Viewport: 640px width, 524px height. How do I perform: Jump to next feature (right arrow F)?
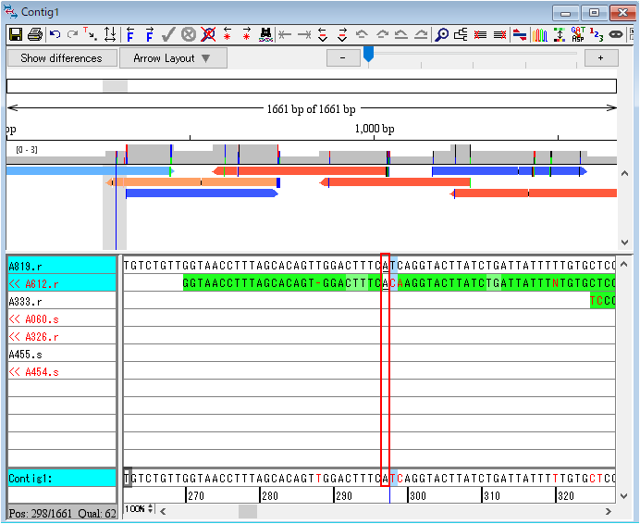(x=150, y=35)
